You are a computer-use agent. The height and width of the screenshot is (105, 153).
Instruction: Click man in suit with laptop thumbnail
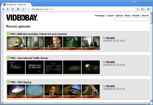point(91,43)
